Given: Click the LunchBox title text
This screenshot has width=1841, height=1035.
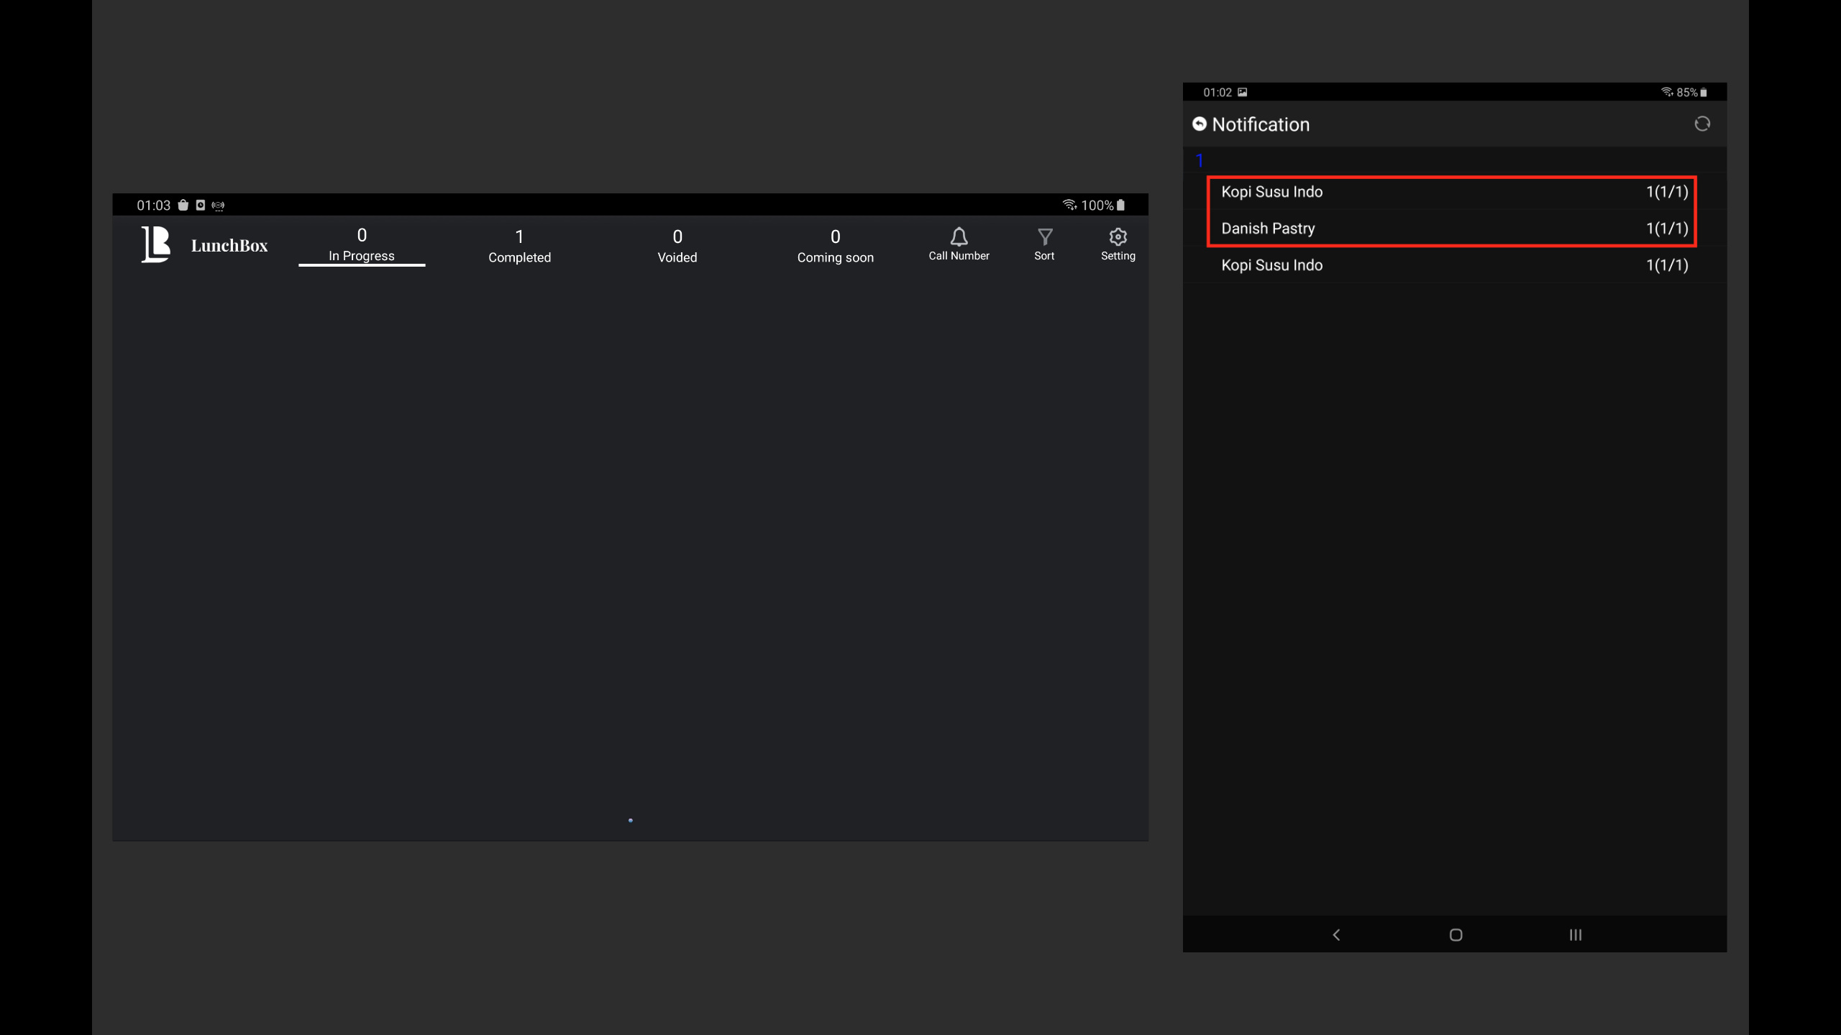Looking at the screenshot, I should pos(229,246).
